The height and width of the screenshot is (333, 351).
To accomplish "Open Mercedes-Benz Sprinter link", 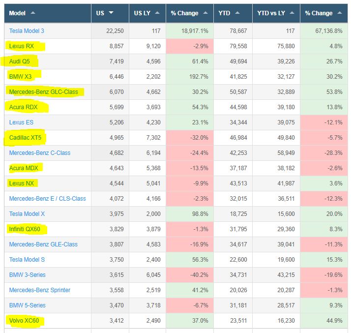I will point(40,290).
